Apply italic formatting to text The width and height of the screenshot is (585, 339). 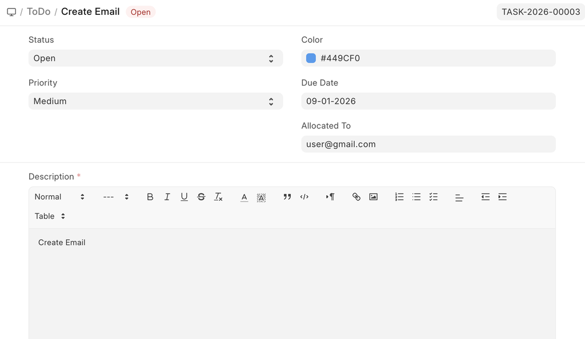pos(167,197)
